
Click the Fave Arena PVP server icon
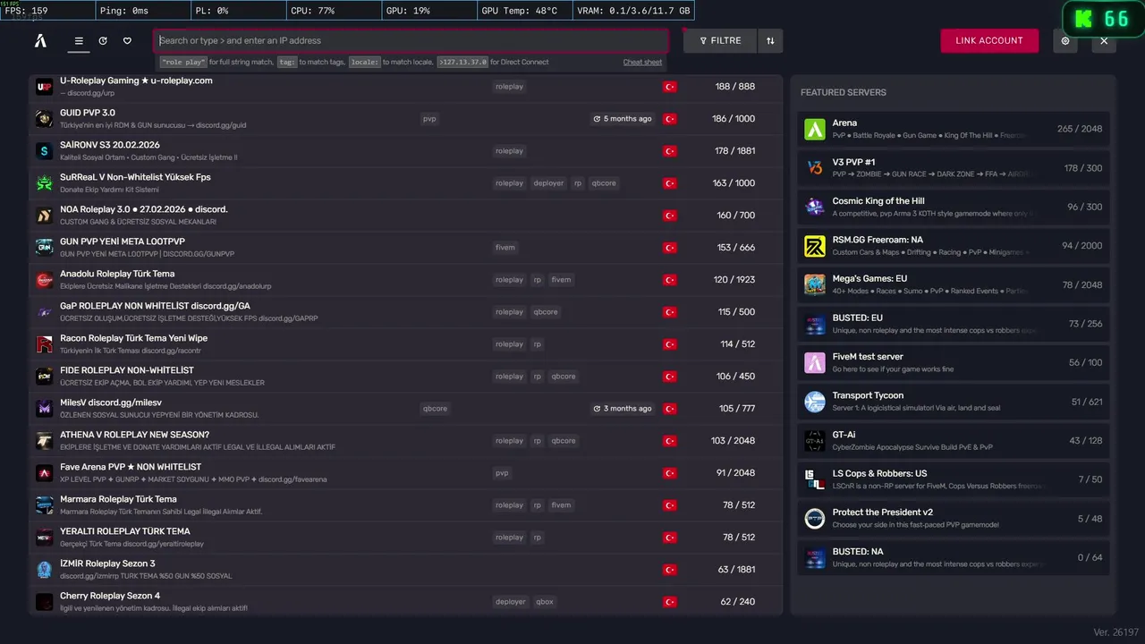[44, 473]
